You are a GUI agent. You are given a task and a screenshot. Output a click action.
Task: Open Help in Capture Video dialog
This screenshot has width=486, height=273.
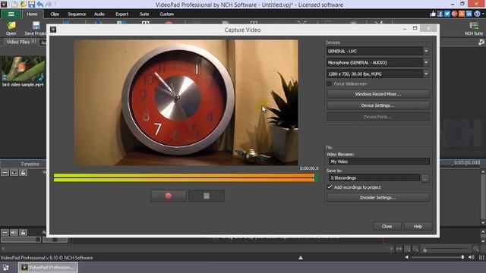[418, 227]
